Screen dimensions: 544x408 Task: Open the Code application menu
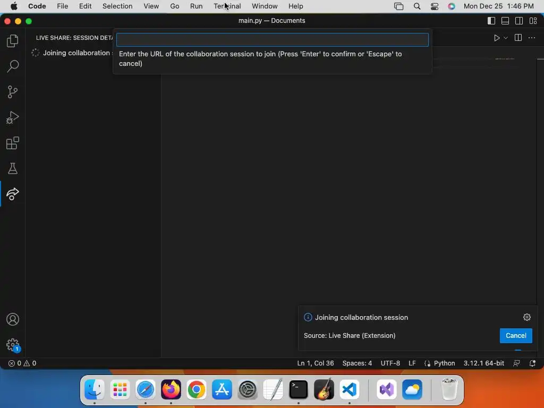point(37,6)
